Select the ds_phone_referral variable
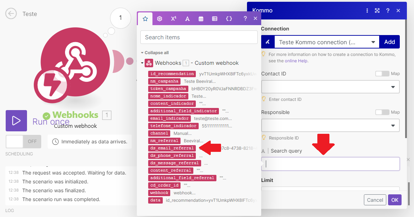Image resolution: width=414 pixels, height=217 pixels. point(172,155)
